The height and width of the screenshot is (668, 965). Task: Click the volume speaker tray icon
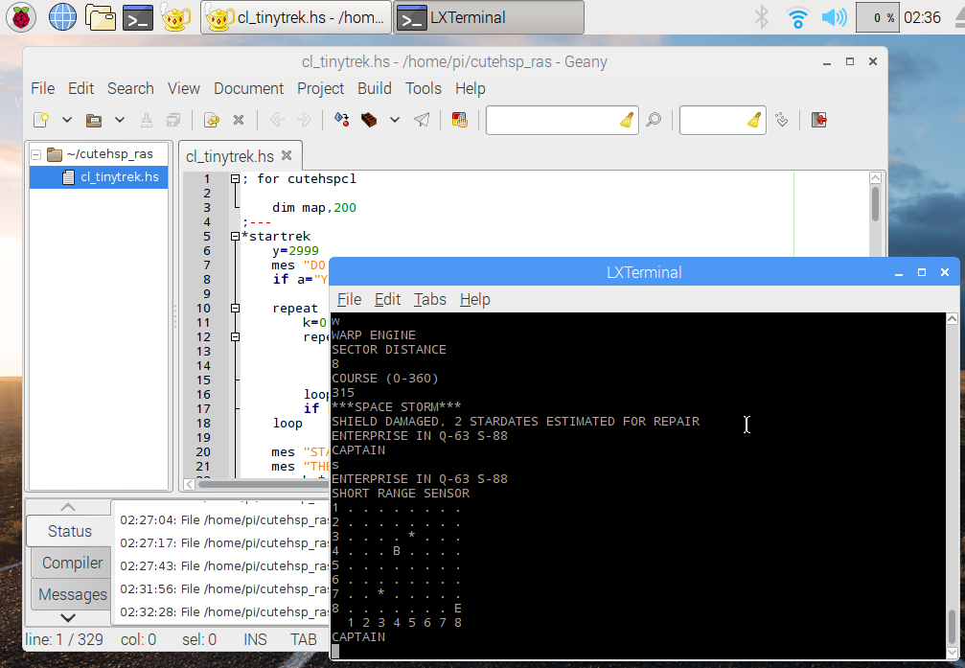[x=835, y=17]
